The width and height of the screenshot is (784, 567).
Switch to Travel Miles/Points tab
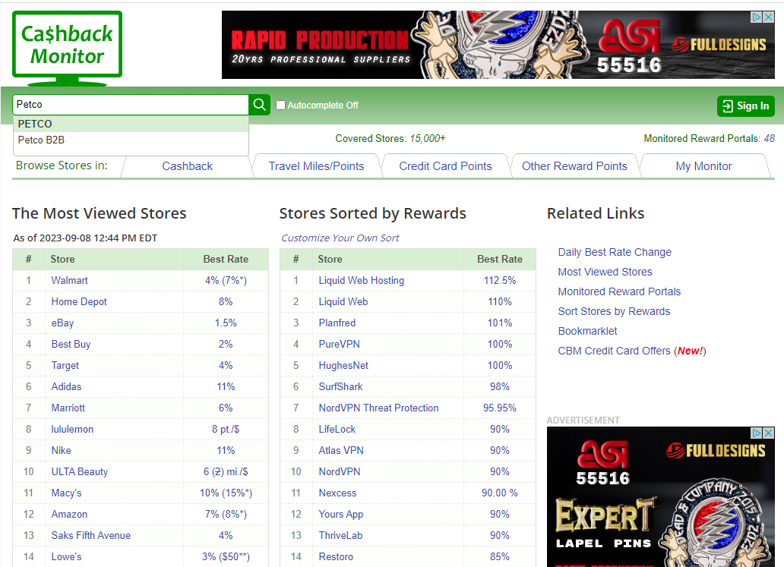[316, 166]
